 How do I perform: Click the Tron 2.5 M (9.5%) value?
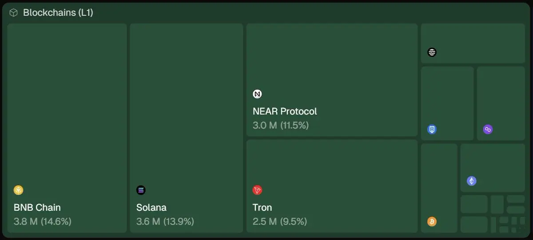pos(279,221)
